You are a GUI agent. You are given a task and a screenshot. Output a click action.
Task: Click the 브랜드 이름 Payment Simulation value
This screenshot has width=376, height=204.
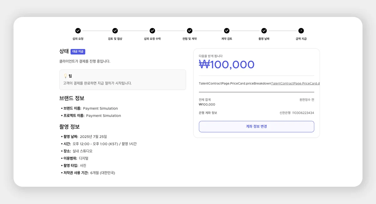[x=100, y=109]
